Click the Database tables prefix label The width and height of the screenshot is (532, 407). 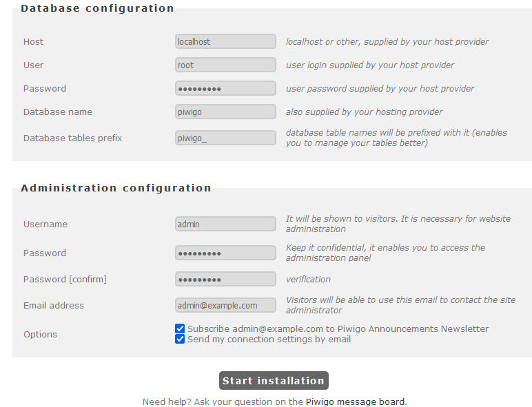tap(72, 138)
